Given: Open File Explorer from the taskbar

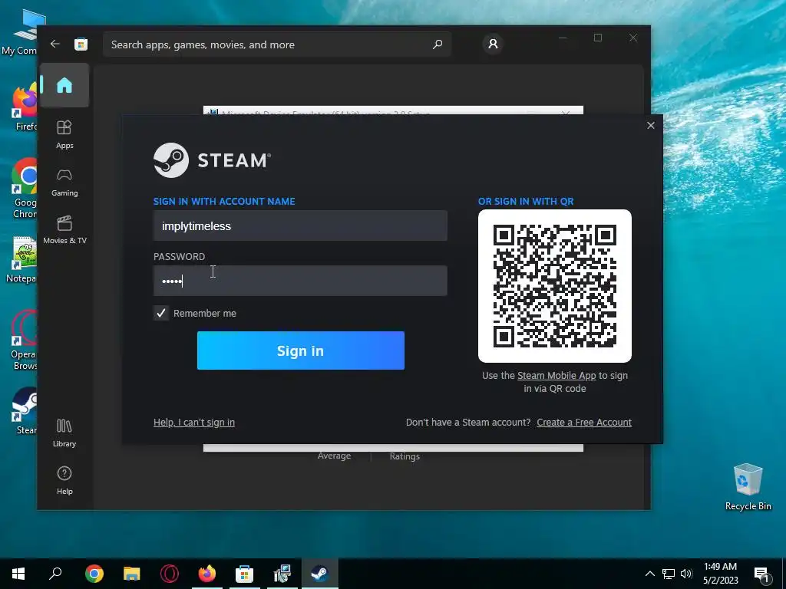Looking at the screenshot, I should (132, 574).
